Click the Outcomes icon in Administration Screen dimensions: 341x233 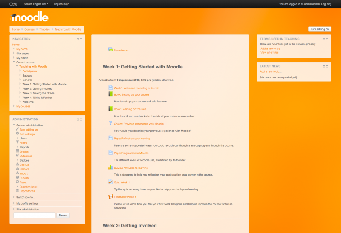pos(17,155)
